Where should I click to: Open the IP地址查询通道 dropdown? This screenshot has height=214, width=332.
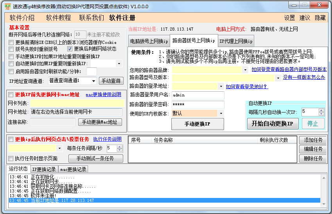(x=93, y=81)
